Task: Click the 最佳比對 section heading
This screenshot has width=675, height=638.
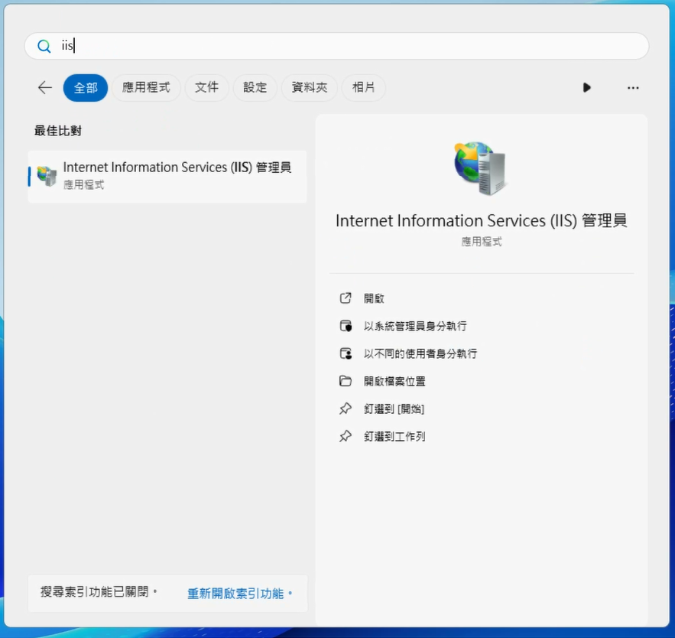Action: [57, 131]
